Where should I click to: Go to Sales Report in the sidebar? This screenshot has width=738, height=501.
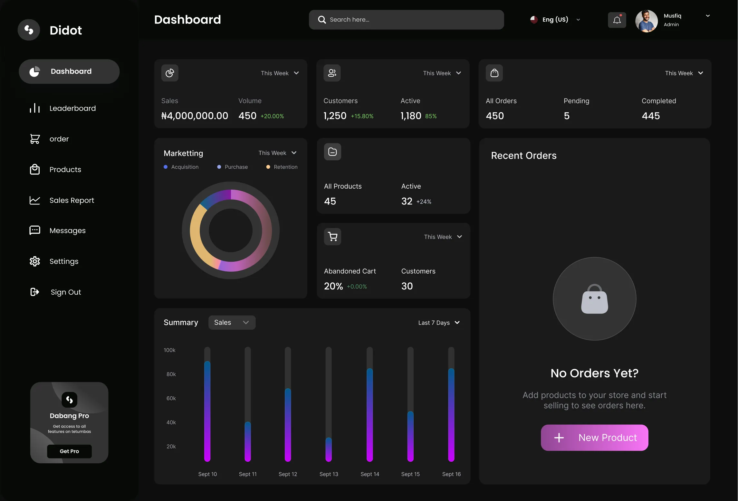[x=72, y=200]
